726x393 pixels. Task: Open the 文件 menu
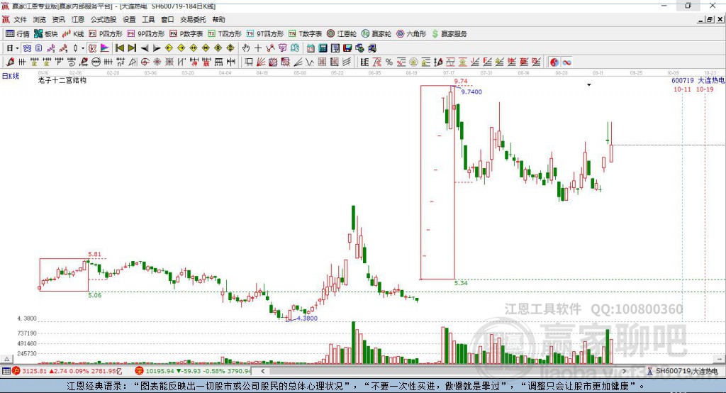20,19
